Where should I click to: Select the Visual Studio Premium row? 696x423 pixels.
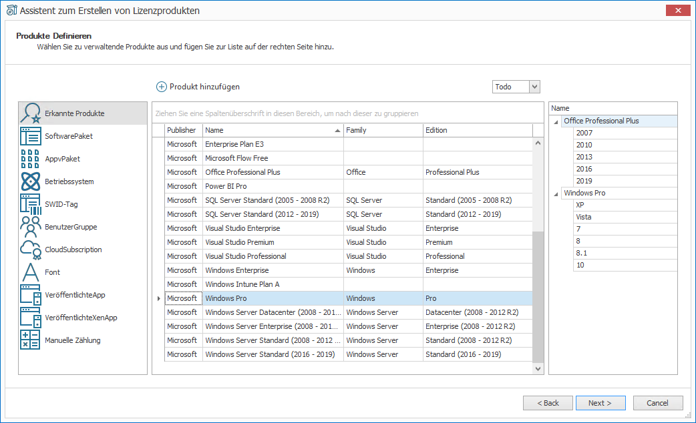(349, 243)
